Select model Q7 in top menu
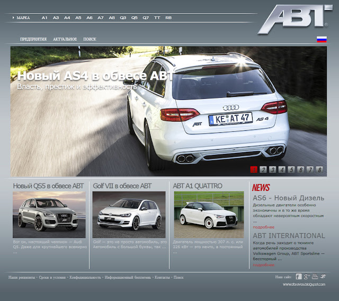Screen dimensions: 339x301 pos(146,17)
